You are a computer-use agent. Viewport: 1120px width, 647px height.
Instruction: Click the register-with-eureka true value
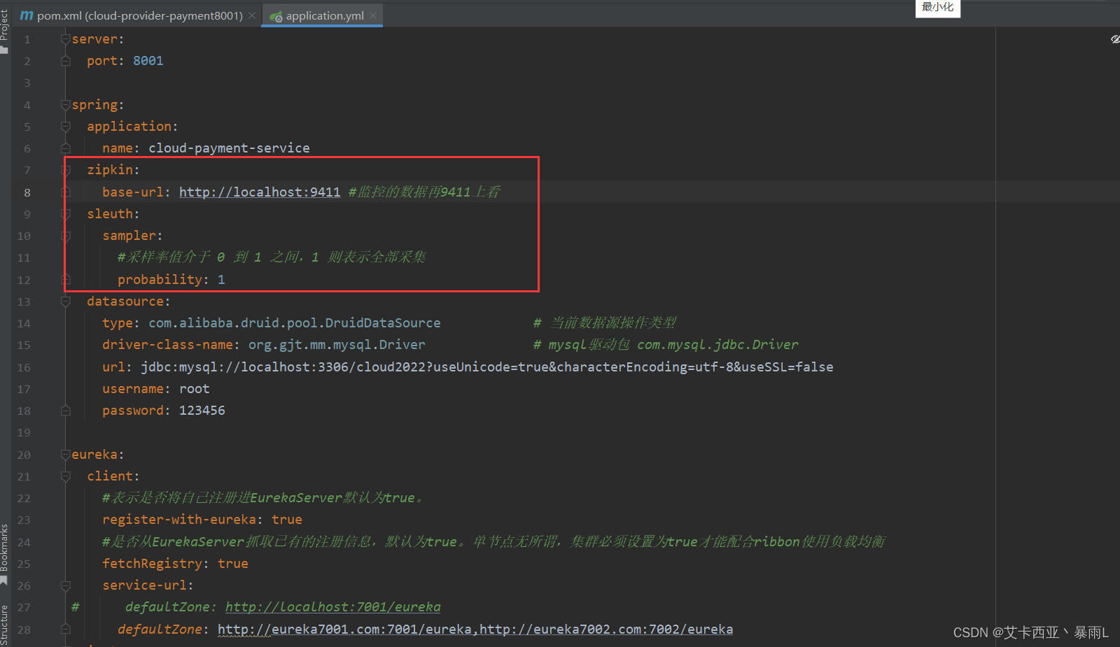pyautogui.click(x=287, y=520)
